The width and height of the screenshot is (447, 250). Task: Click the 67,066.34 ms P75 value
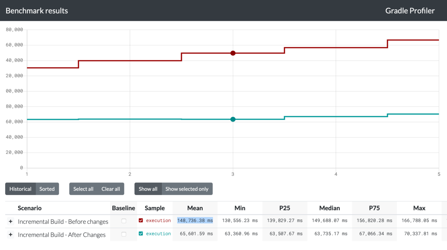click(x=376, y=234)
